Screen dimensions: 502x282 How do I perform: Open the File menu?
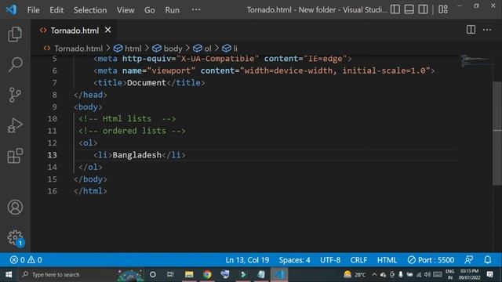33,10
